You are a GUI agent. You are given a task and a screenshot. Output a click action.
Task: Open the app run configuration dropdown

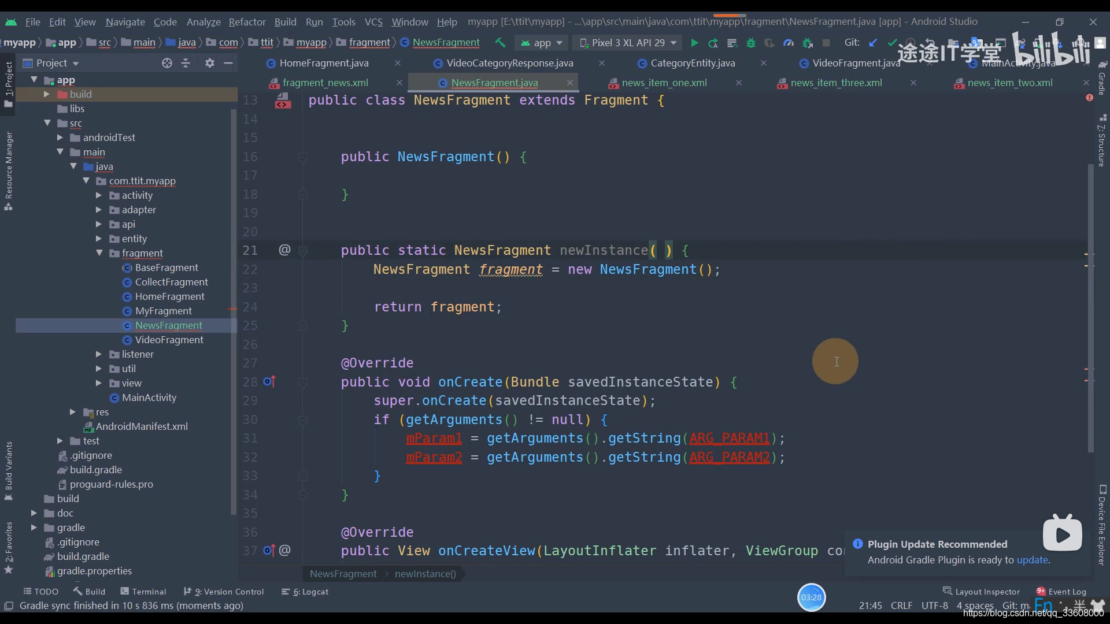[541, 43]
